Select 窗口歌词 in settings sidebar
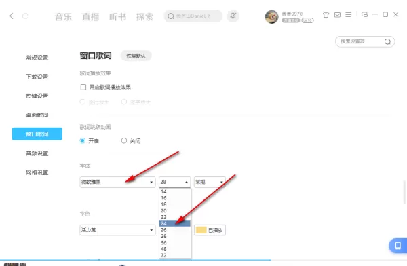407x266 pixels. [37, 134]
